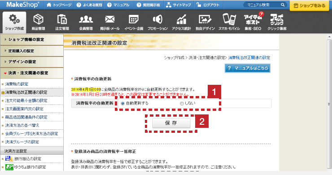The height and width of the screenshot is (175, 332).
Task: Open マニュアル in top bar
Action: point(118,4)
